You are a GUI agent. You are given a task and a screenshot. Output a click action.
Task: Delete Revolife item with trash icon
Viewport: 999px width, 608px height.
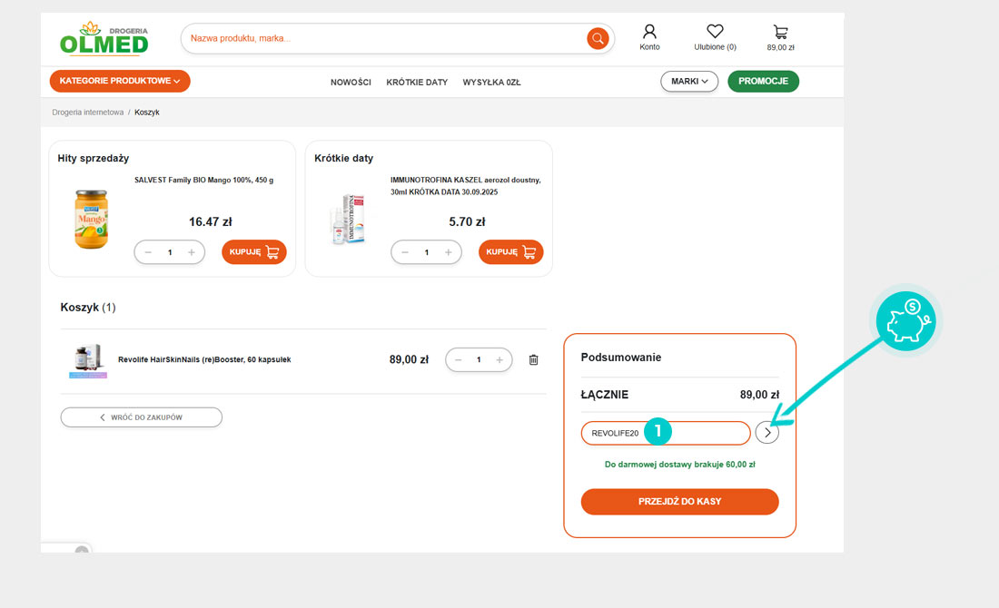[x=533, y=360]
